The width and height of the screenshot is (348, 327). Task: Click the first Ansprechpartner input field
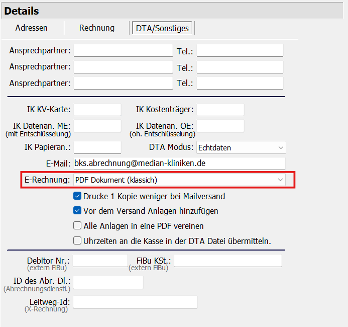[123, 51]
